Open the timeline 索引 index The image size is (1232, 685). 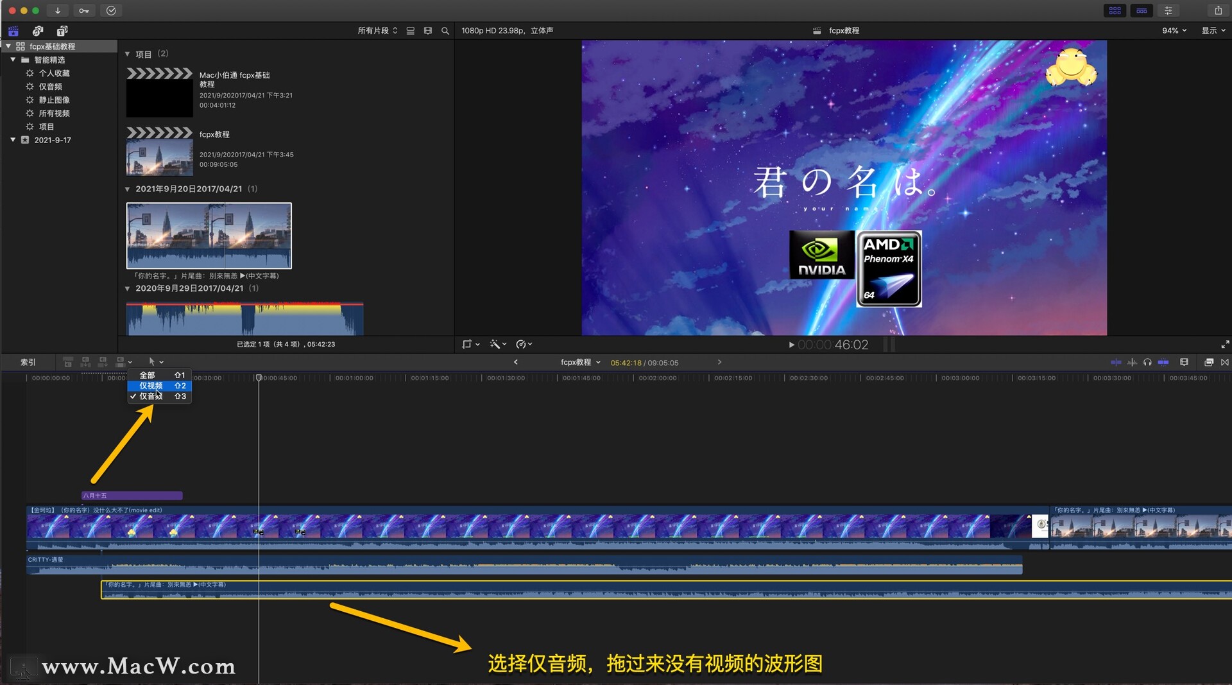[28, 363]
